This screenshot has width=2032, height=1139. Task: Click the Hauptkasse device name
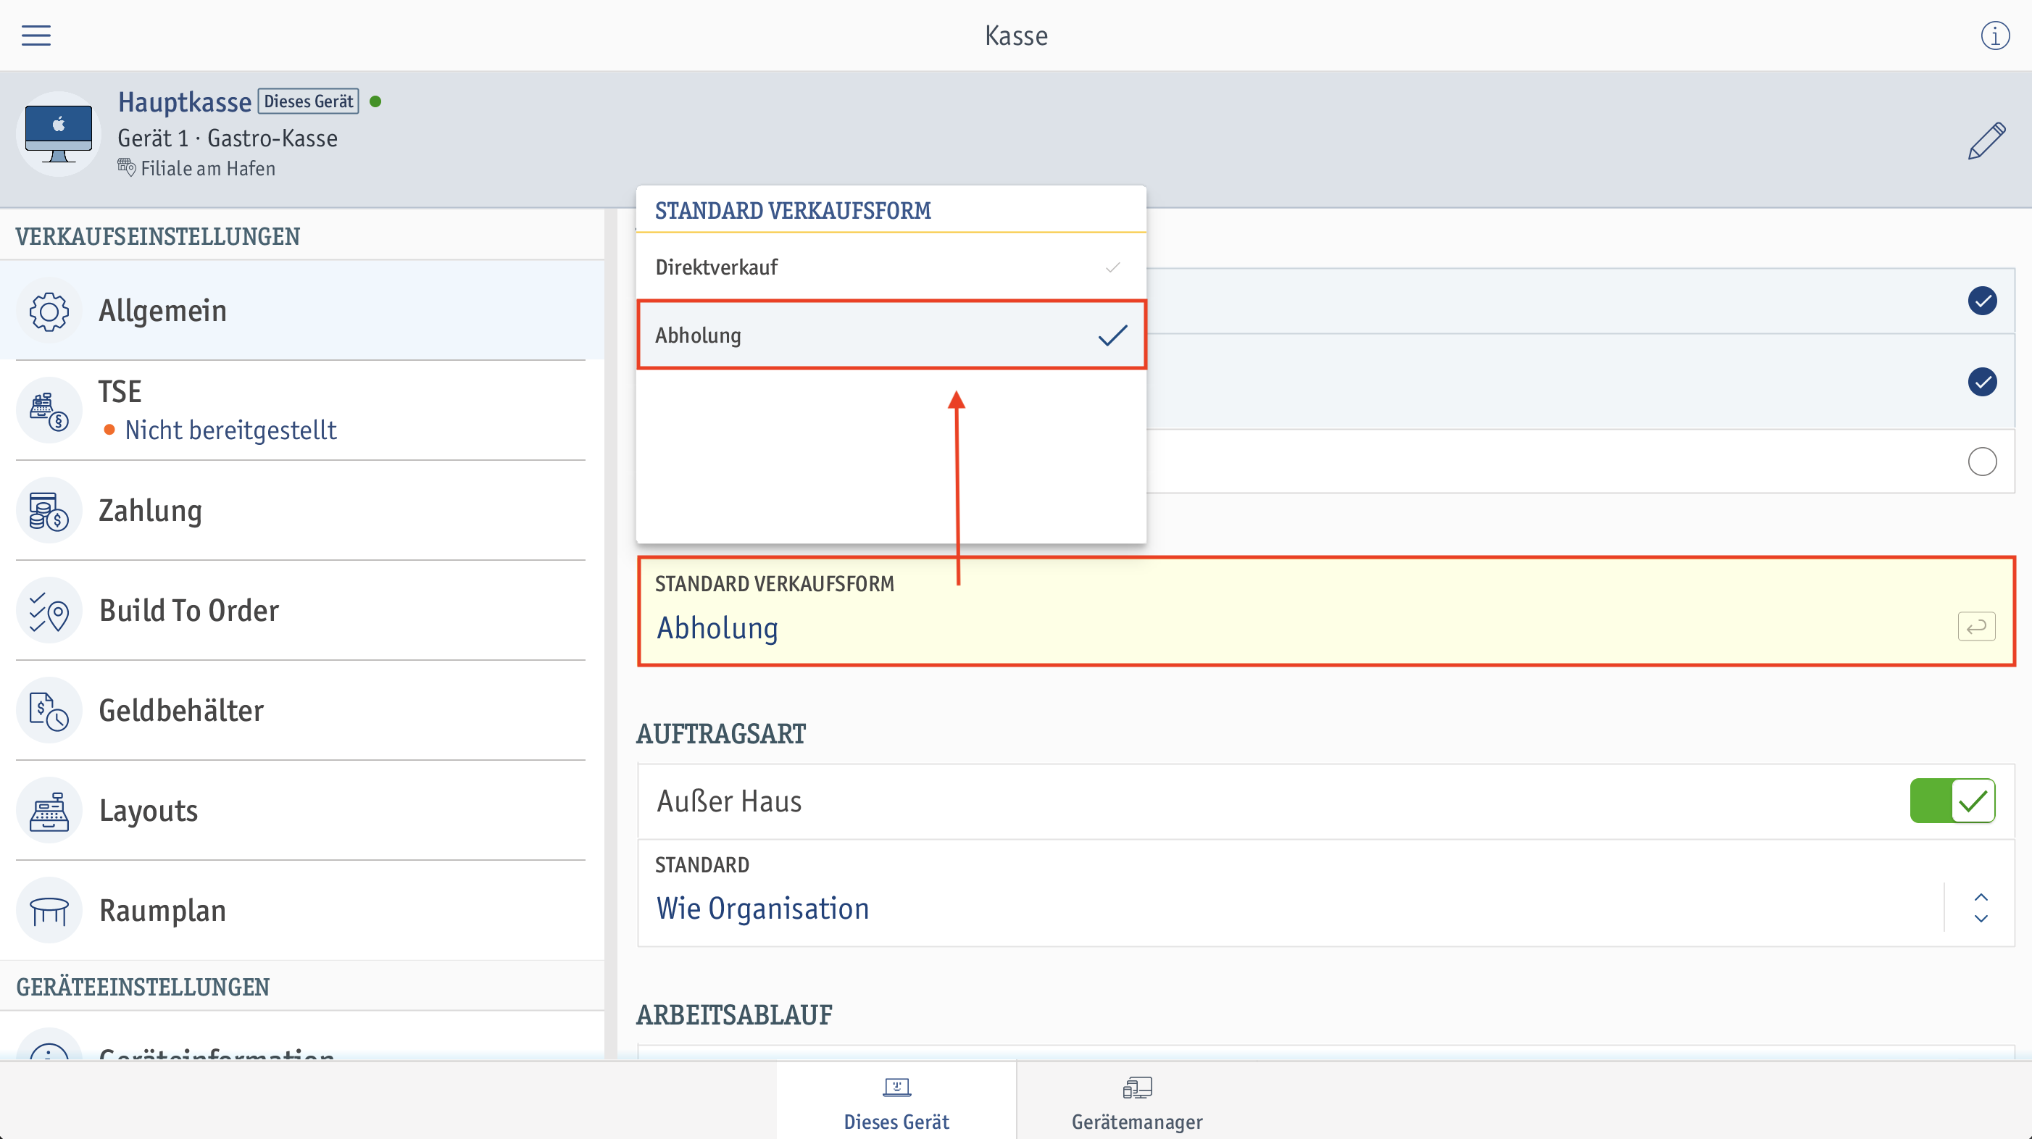(185, 103)
